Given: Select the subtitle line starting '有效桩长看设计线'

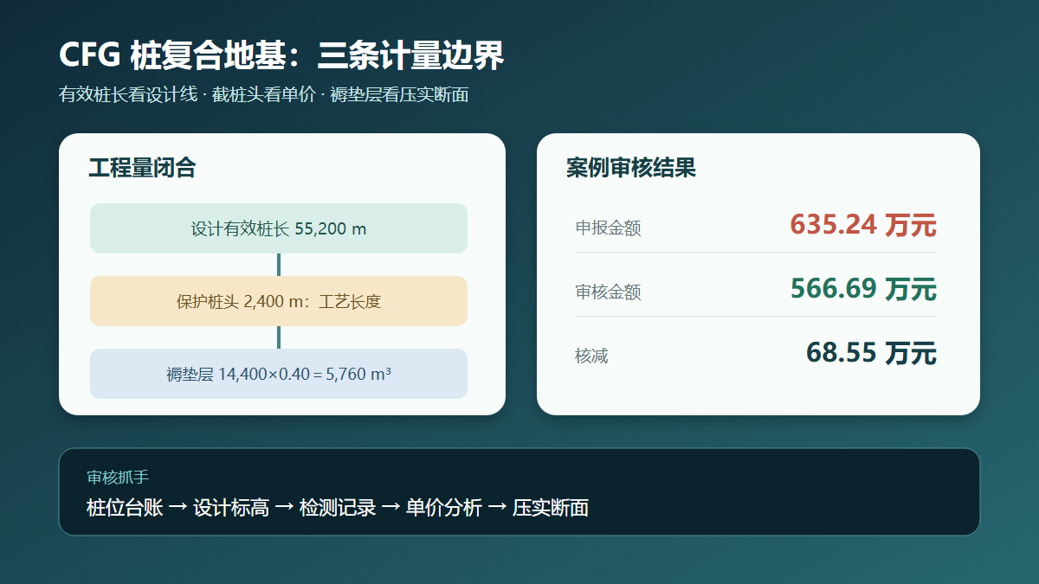Looking at the screenshot, I should click(x=264, y=95).
